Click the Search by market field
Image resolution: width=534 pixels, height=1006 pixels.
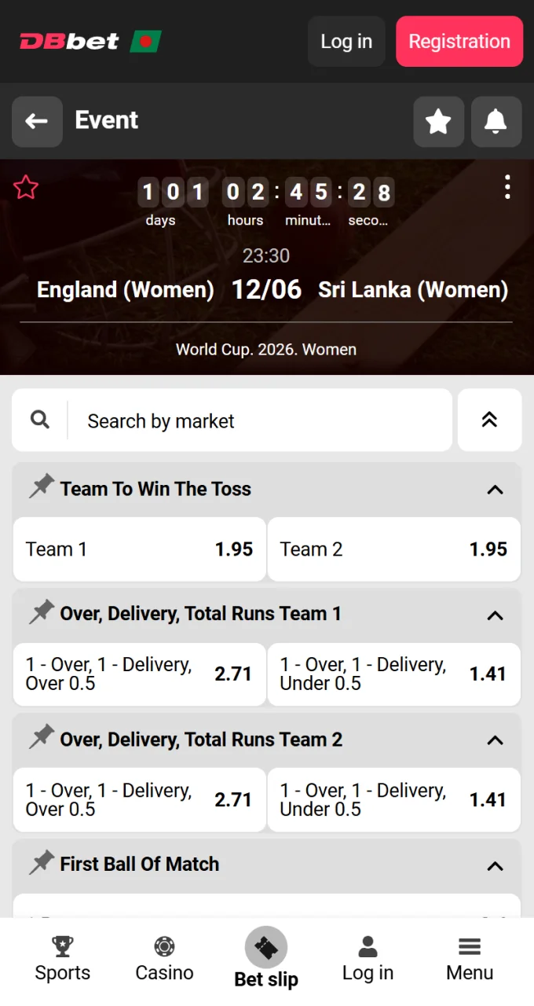point(259,420)
